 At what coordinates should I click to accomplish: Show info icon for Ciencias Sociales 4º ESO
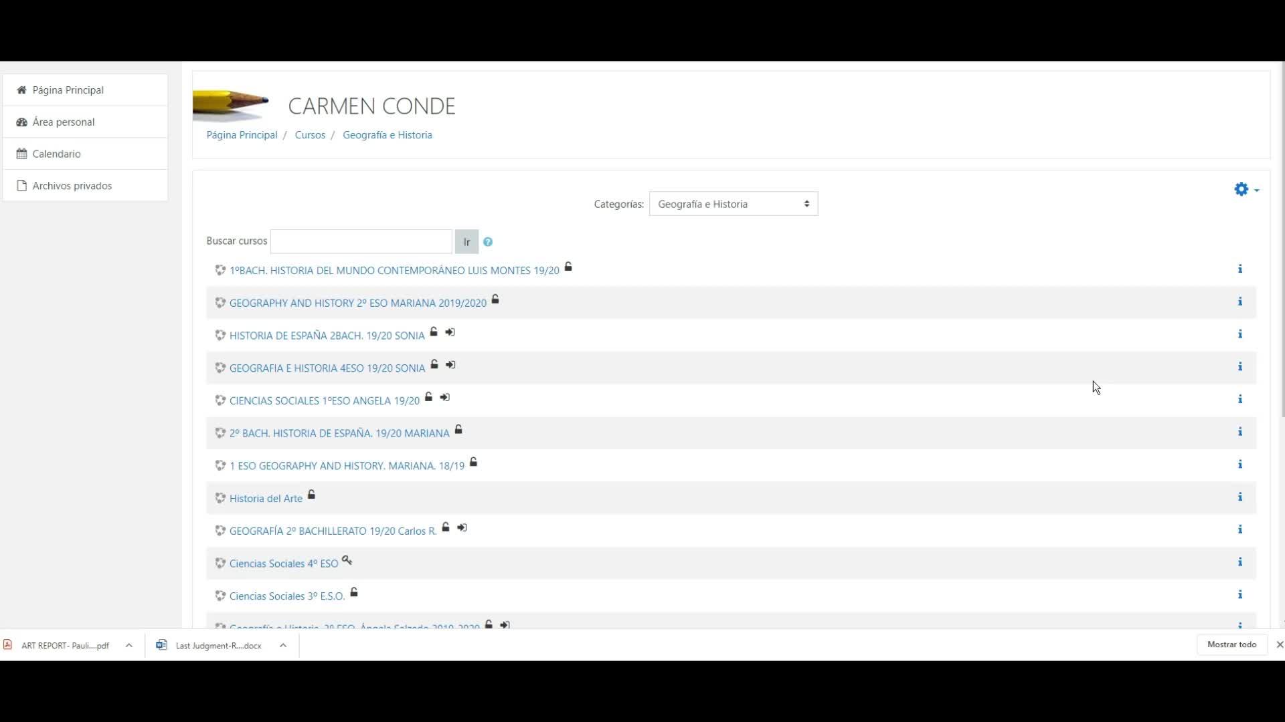coord(1239,562)
